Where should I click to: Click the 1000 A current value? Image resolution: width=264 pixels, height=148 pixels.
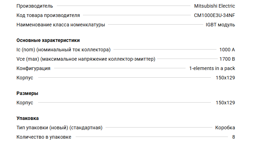click(x=227, y=50)
